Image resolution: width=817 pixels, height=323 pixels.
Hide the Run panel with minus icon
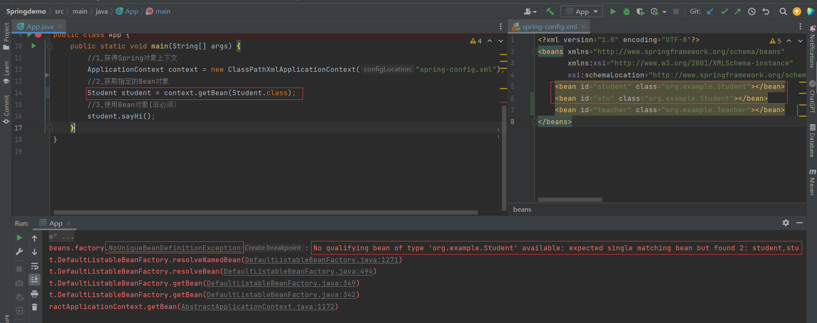800,223
